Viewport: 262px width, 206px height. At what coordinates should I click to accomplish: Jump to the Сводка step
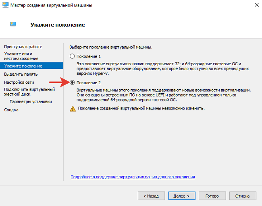tap(11, 109)
